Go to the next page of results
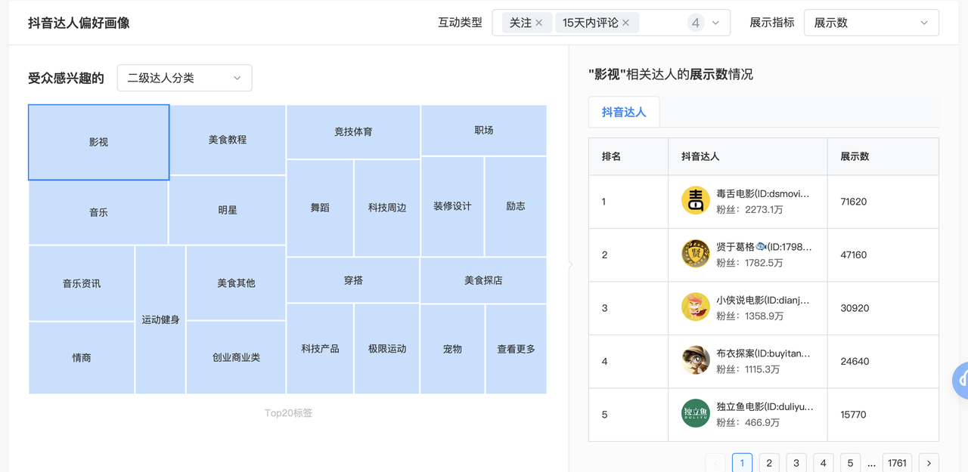The image size is (968, 472). tap(929, 463)
